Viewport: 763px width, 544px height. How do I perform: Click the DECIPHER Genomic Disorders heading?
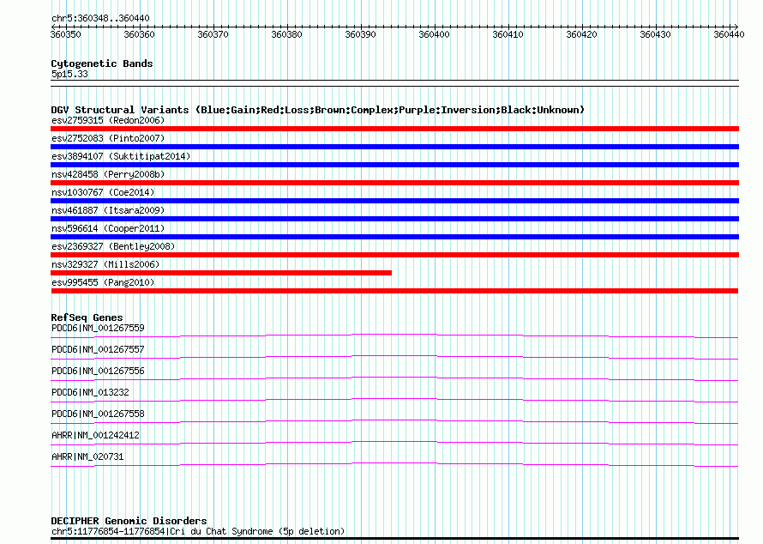[x=129, y=521]
